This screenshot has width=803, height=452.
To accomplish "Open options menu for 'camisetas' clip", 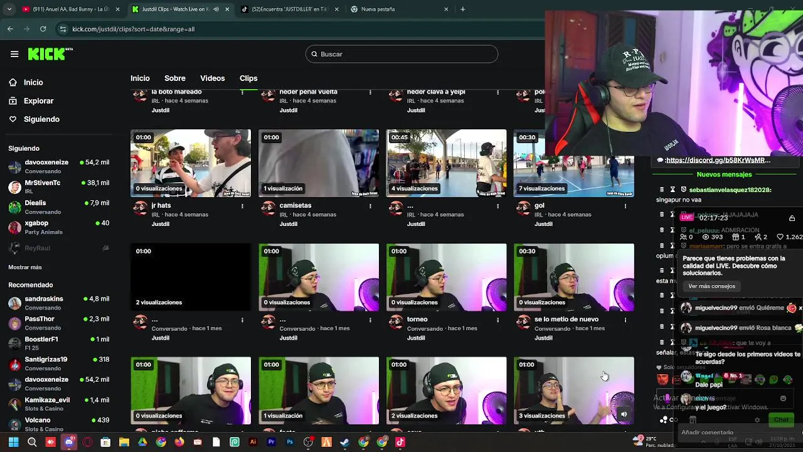I will point(370,206).
